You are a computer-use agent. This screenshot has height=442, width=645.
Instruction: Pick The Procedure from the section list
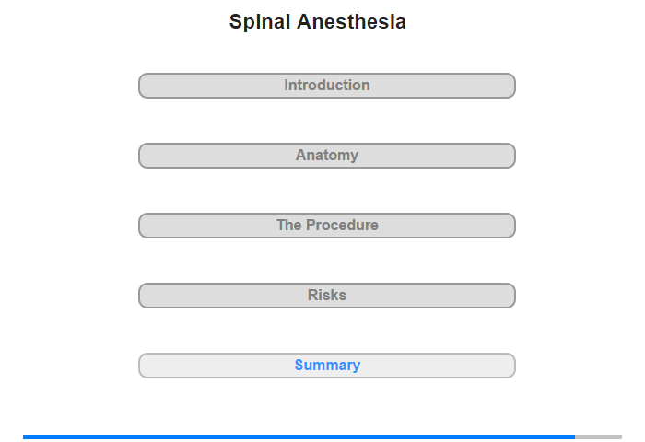[327, 226]
